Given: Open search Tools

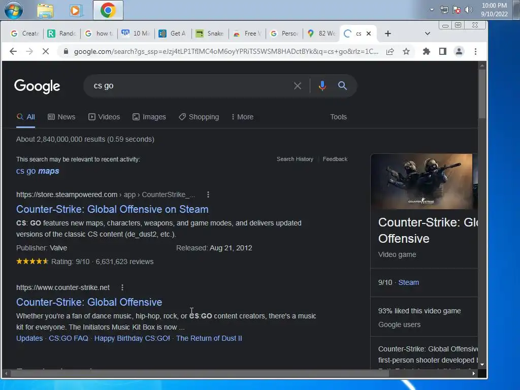Looking at the screenshot, I should [x=338, y=117].
